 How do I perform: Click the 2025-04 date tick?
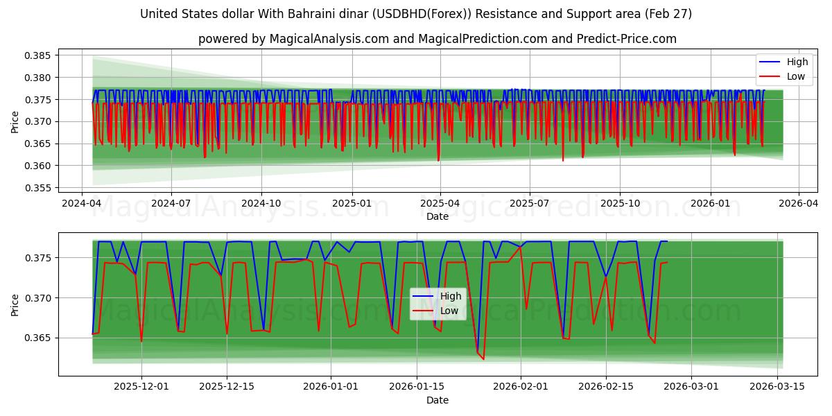click(440, 204)
